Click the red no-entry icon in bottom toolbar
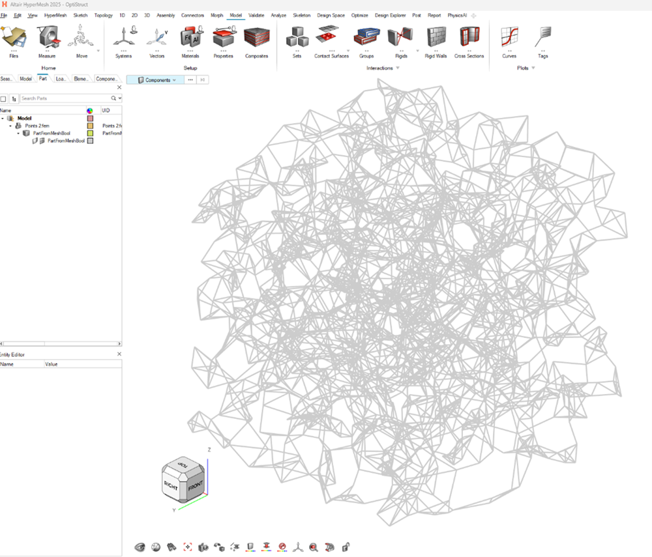The height and width of the screenshot is (557, 652). (282, 547)
